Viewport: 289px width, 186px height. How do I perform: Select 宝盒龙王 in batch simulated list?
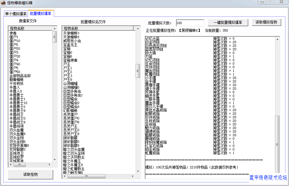point(70,45)
